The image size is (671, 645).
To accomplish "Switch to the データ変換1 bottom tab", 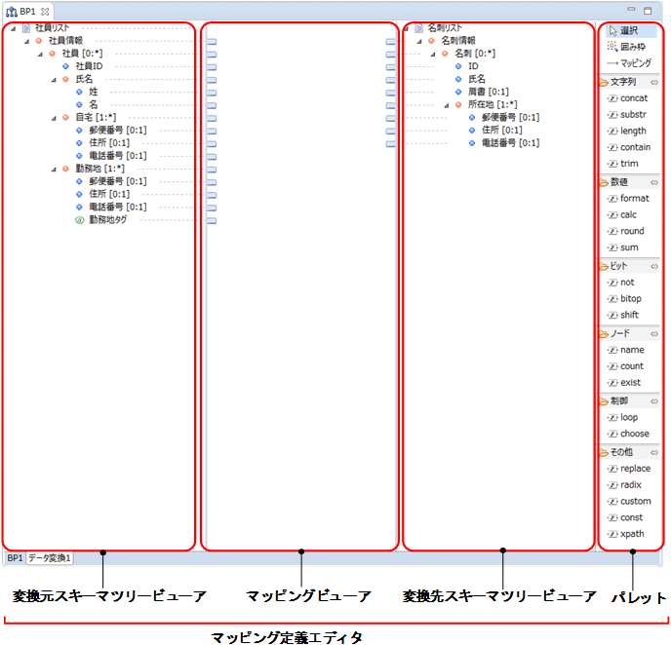I will [x=50, y=558].
